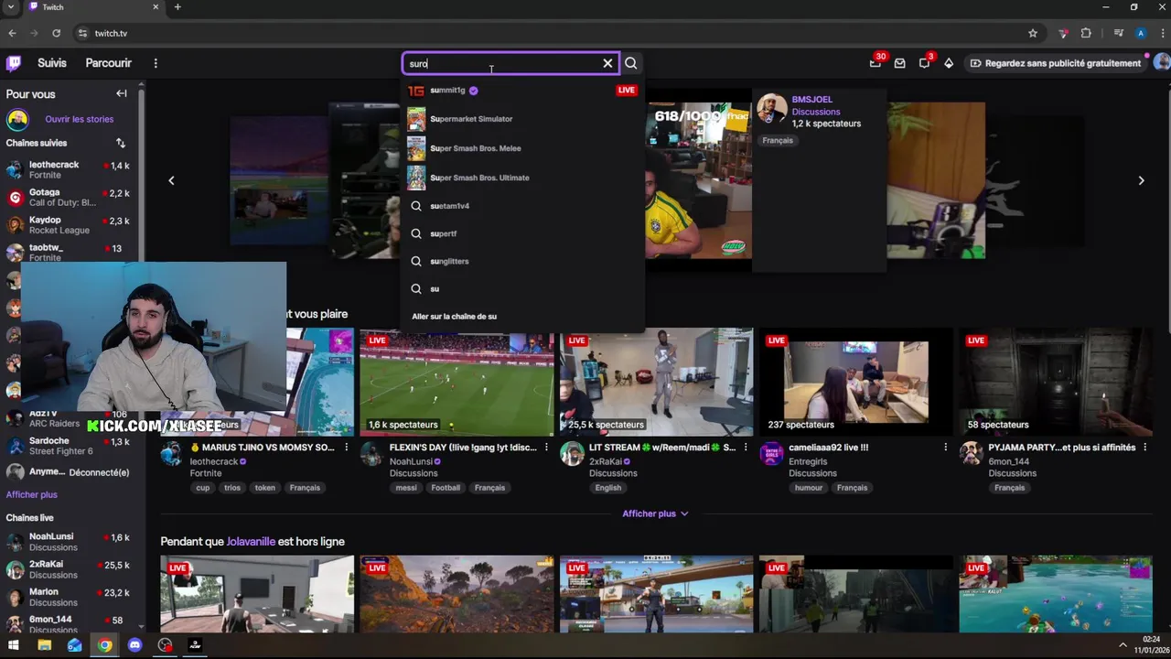Open Chrome profile A icon

1141,33
